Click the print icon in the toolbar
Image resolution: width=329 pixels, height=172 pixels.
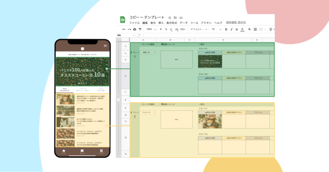tap(135, 29)
